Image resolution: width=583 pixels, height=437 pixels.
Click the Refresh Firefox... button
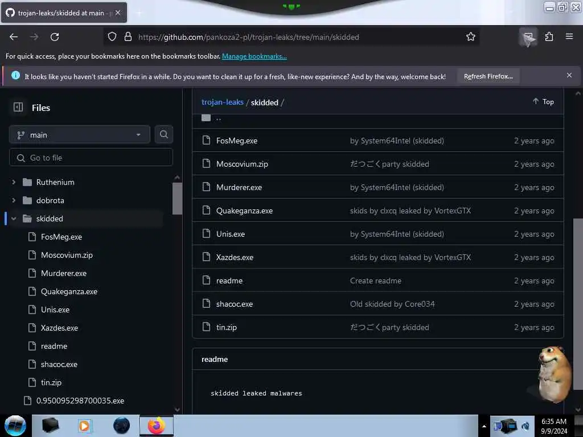(488, 76)
